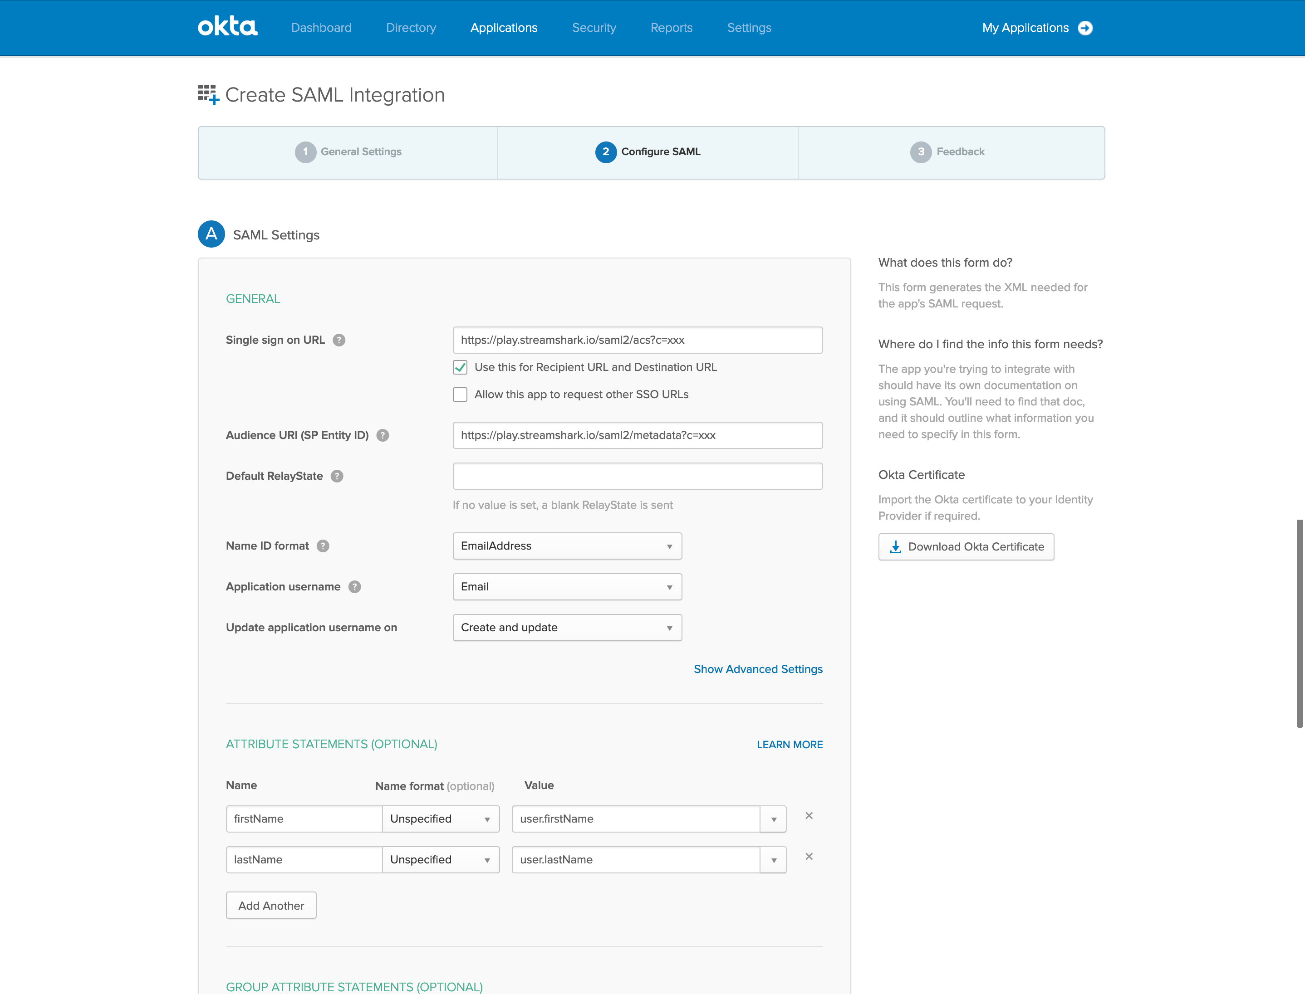Click the step 3 circle icon
This screenshot has width=1305, height=994.
(x=921, y=152)
